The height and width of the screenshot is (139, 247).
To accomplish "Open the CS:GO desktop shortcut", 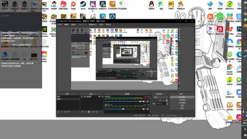I will pyautogui.click(x=73, y=16).
